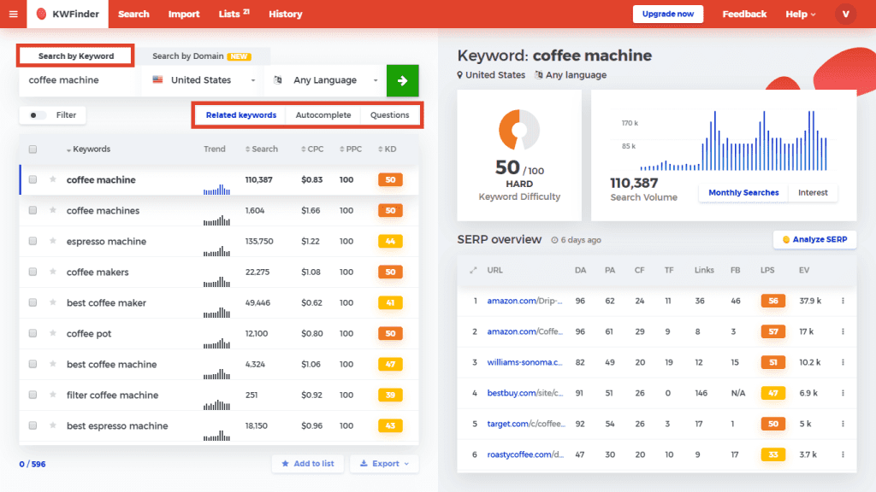This screenshot has height=492, width=876.
Task: Expand the United States location dropdown
Action: [x=203, y=80]
